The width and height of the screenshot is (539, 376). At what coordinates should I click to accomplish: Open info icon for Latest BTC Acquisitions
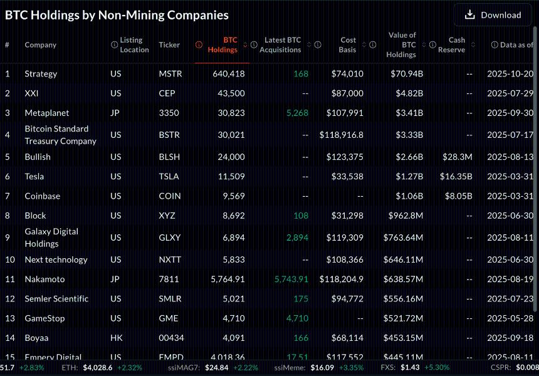click(254, 44)
